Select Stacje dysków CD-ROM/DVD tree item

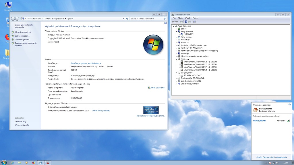tap(193, 78)
